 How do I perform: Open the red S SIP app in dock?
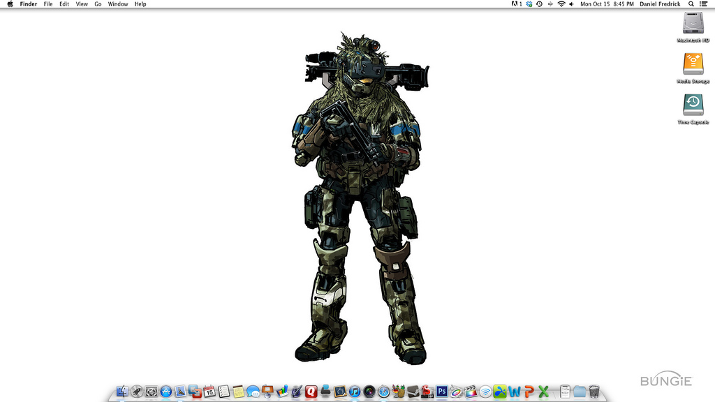427,391
